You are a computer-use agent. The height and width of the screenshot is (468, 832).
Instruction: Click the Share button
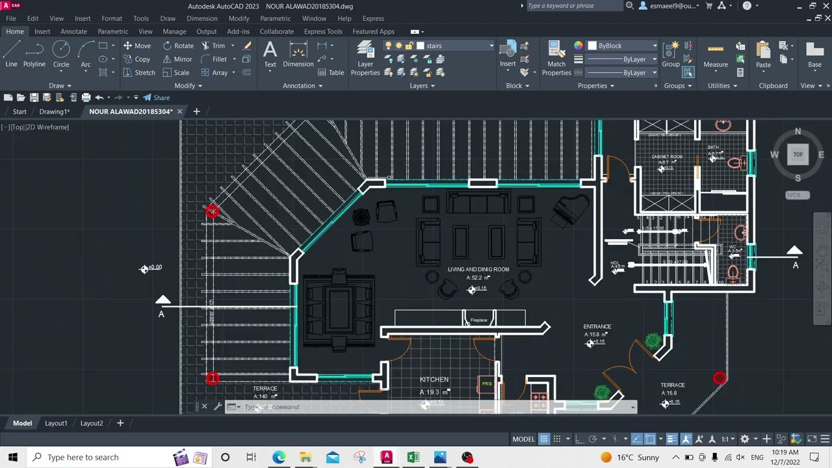click(x=157, y=97)
